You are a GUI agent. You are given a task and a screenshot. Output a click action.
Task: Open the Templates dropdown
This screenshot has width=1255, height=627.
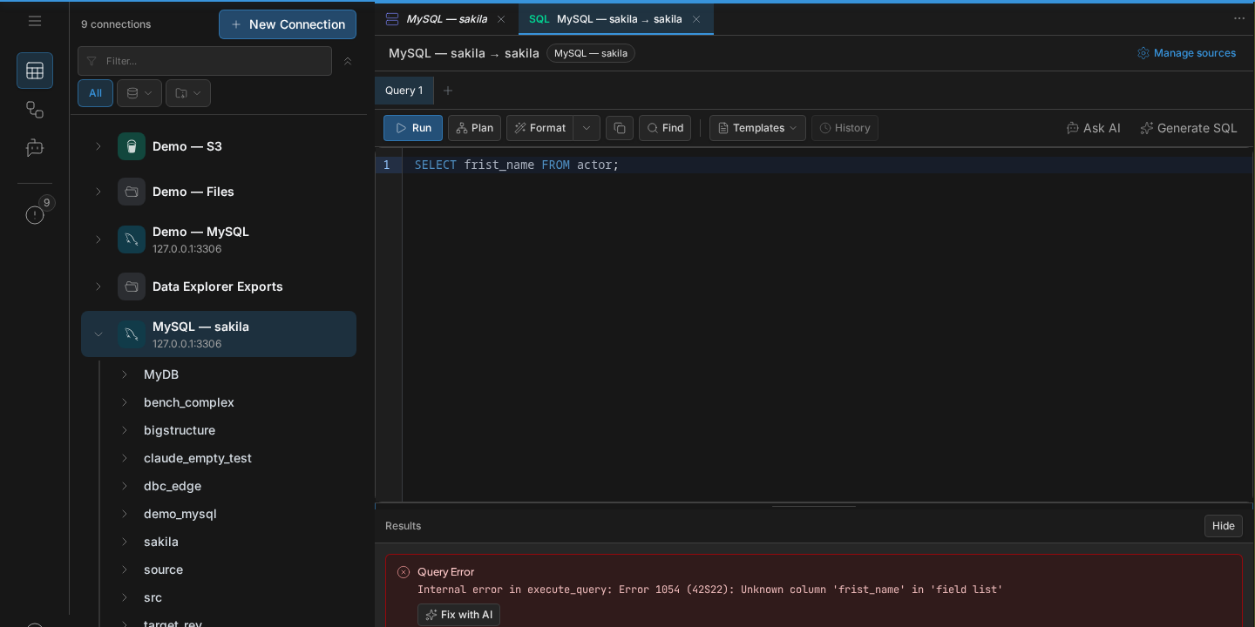tap(757, 128)
